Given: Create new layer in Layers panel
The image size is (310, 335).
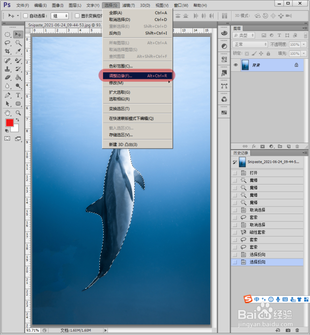Looking at the screenshot, I should tap(289, 147).
